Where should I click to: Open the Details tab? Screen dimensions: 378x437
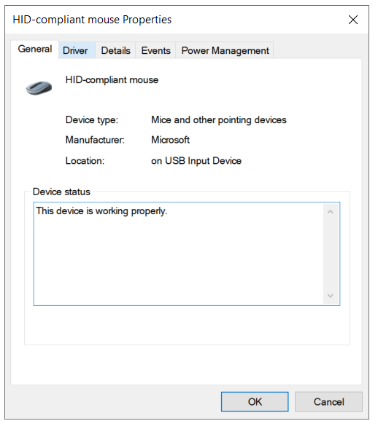coord(115,50)
